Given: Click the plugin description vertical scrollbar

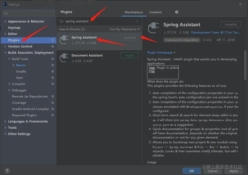Looking at the screenshot, I should coord(245,65).
